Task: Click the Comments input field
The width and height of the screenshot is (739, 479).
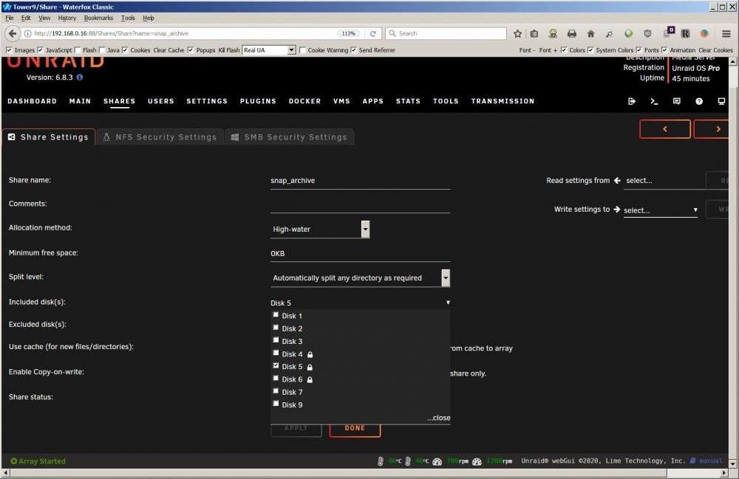Action: pyautogui.click(x=361, y=204)
